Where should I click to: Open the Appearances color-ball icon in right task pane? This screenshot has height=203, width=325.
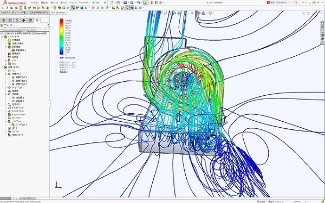[322, 39]
